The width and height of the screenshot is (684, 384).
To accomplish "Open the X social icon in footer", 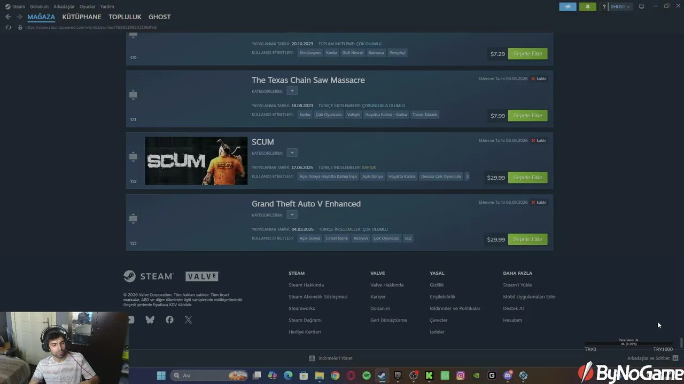I will tap(188, 319).
